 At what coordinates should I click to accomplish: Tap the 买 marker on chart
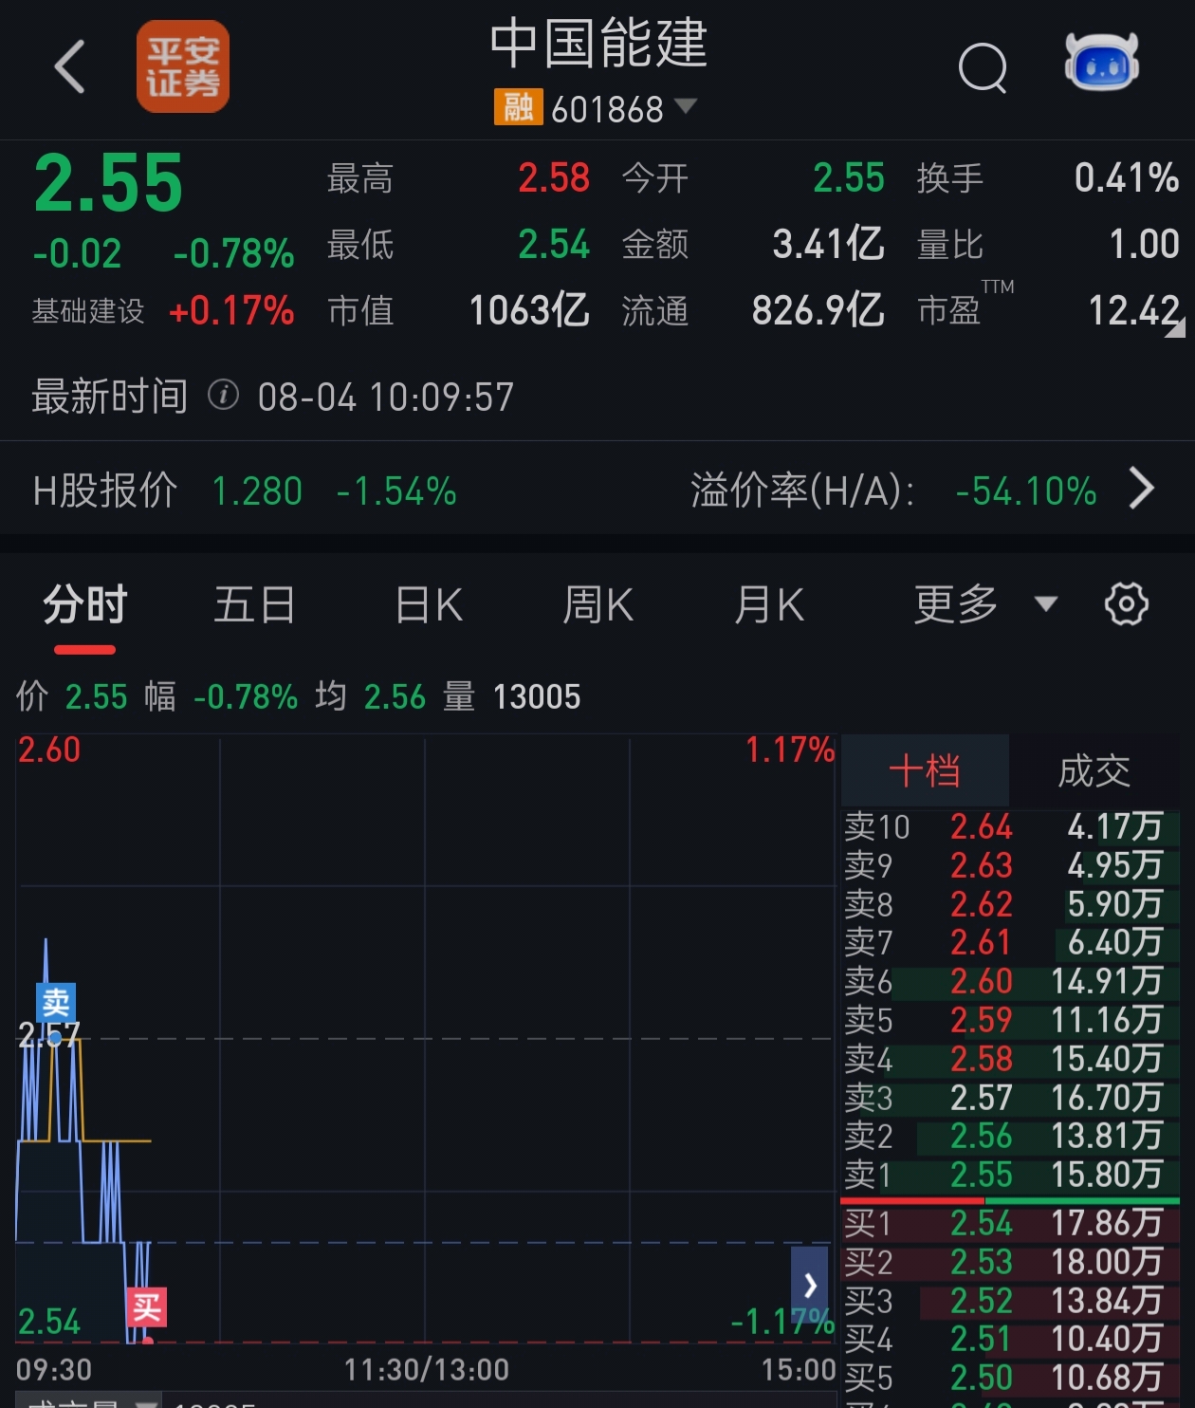(147, 1307)
